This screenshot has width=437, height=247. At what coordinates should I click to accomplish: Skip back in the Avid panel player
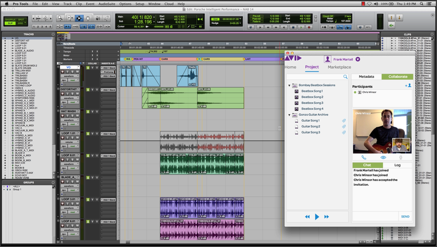click(x=307, y=216)
